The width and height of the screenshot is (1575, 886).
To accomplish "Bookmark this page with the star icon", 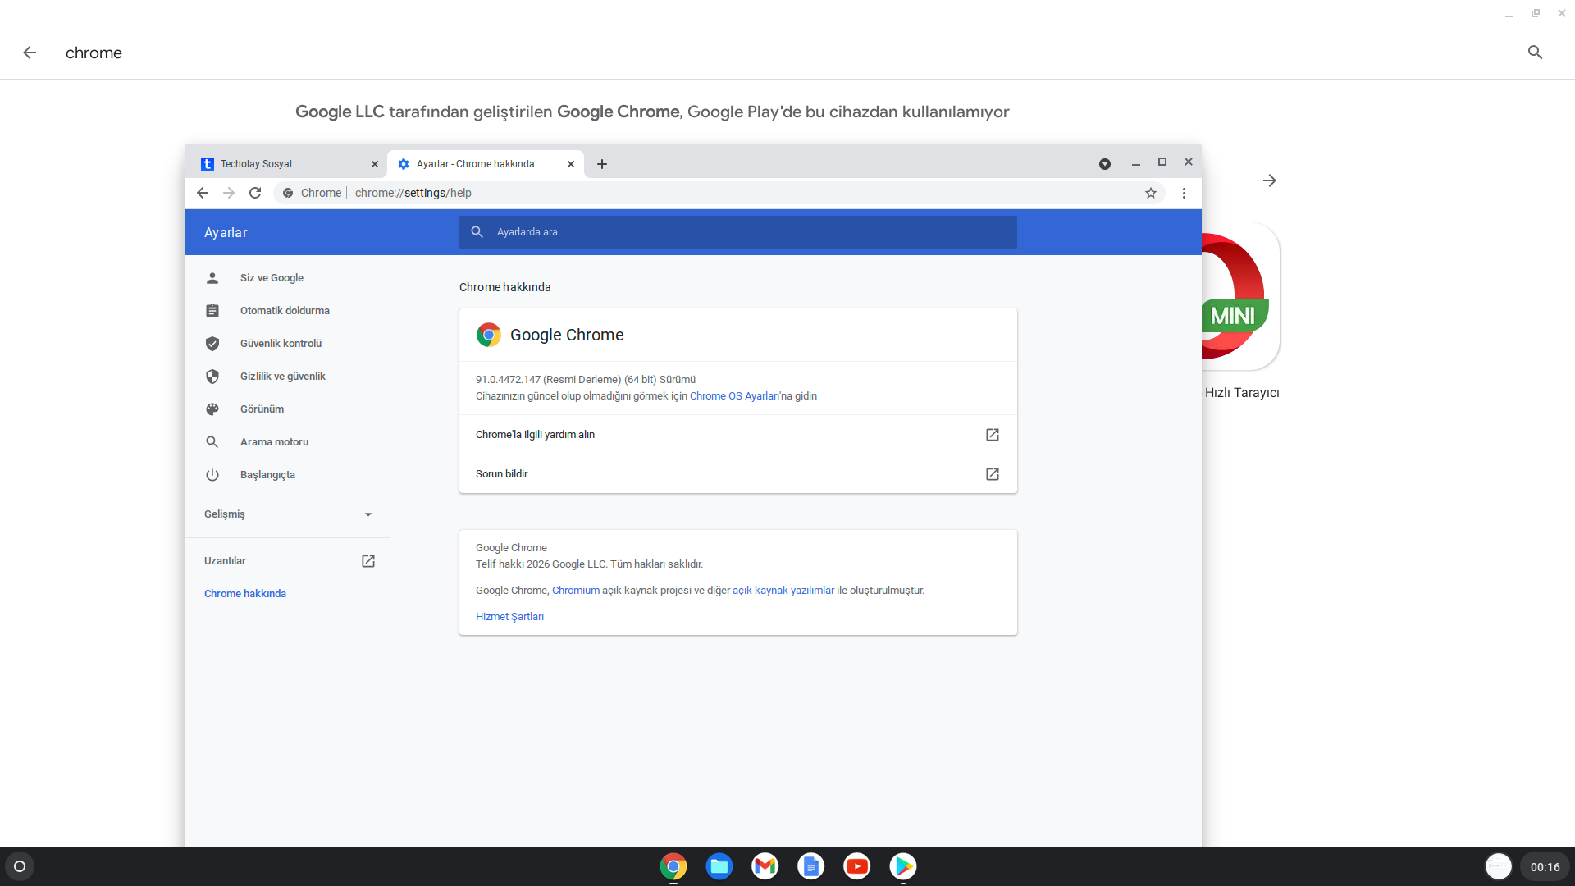I will (1151, 193).
